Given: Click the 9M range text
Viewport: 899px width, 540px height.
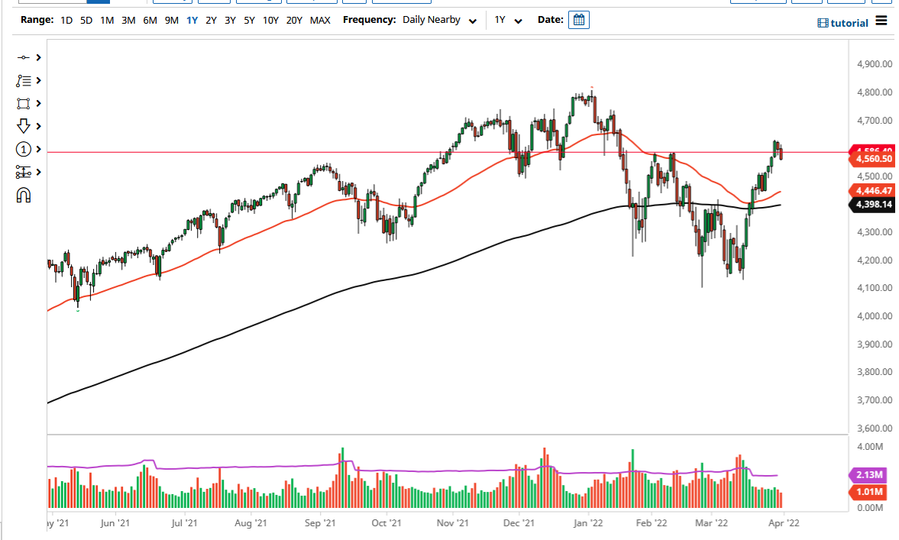Looking at the screenshot, I should click(172, 20).
